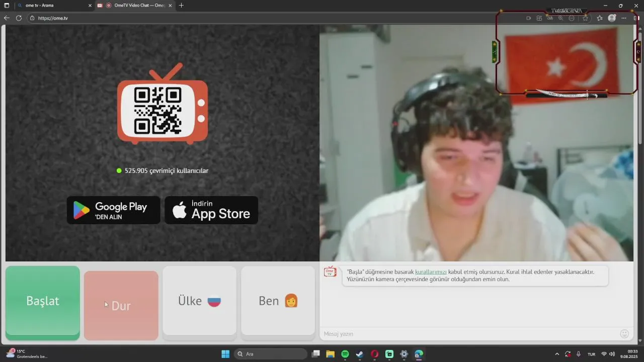
Task: Click the OmeTV QR code television logo
Action: (163, 104)
